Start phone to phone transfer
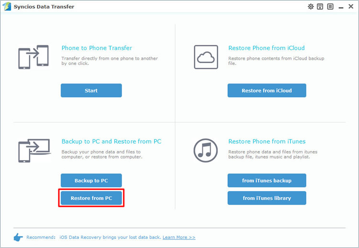Screen dimensions: 359x248 click(x=91, y=90)
